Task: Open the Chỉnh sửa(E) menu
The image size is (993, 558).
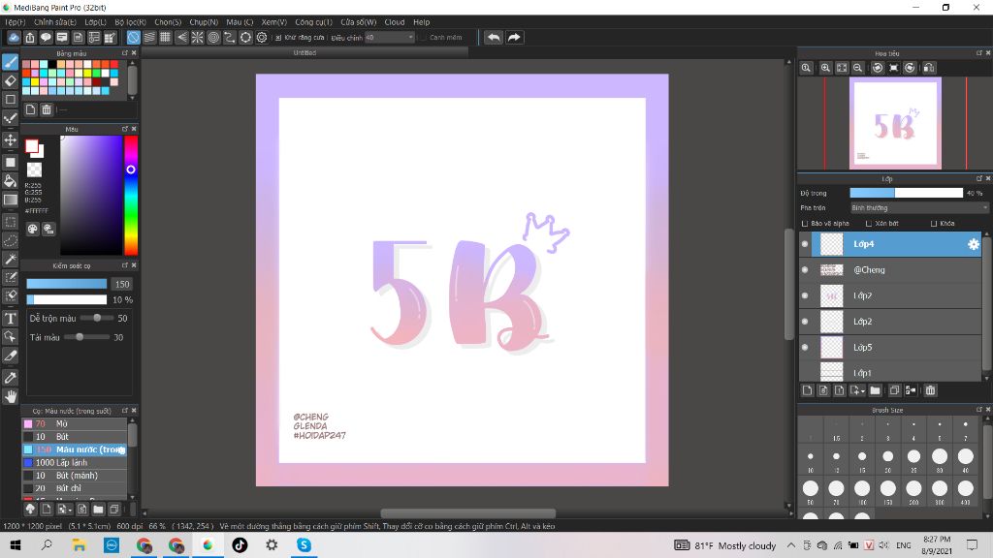Action: tap(55, 22)
